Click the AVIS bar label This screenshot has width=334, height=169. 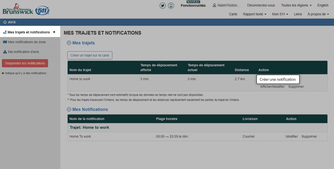pos(12,22)
